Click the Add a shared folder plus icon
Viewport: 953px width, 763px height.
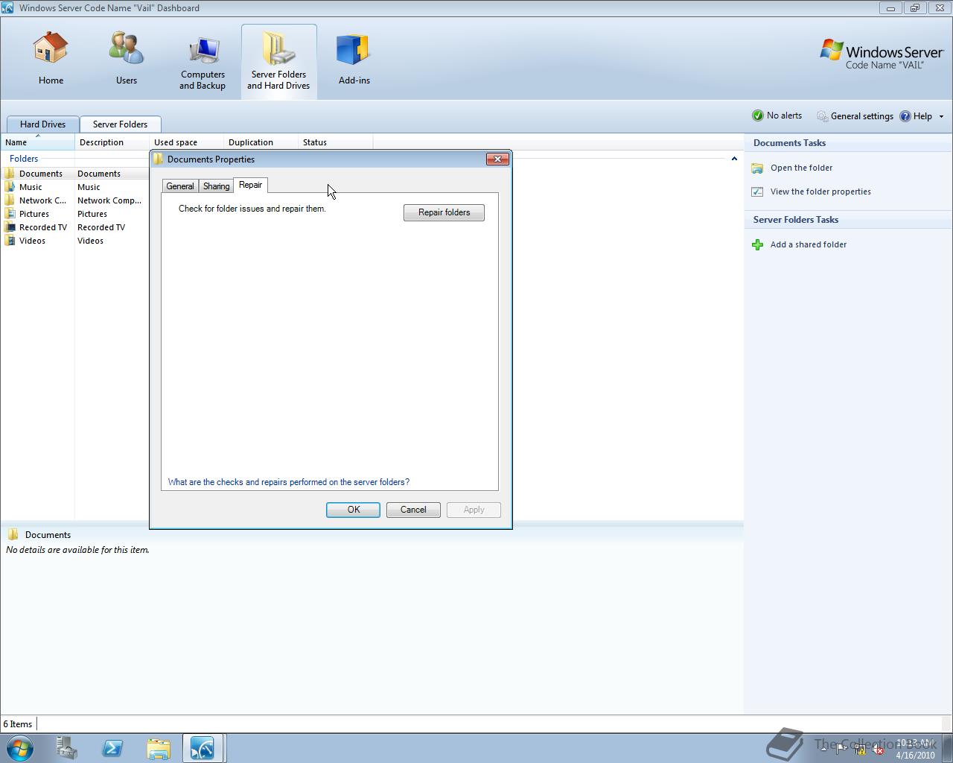tap(757, 244)
